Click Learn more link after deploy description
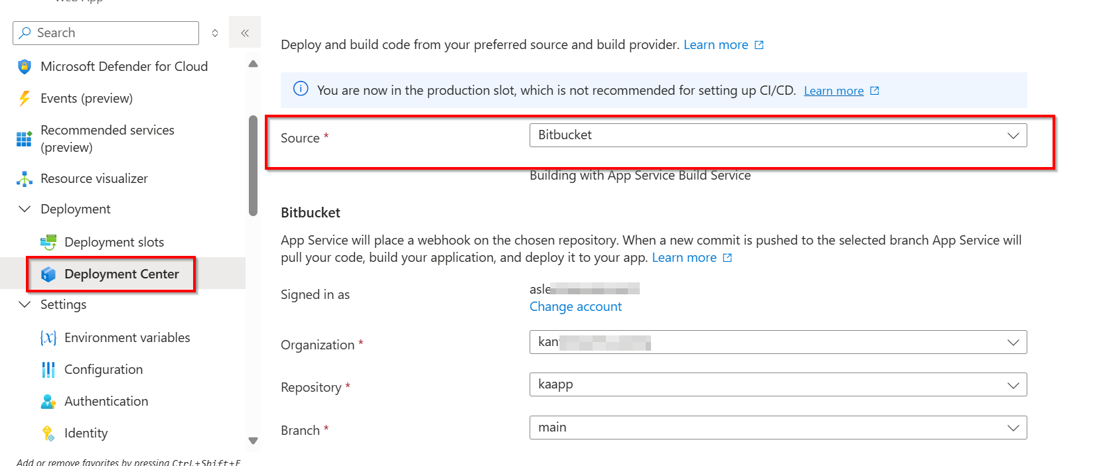This screenshot has height=466, width=1099. 716,44
